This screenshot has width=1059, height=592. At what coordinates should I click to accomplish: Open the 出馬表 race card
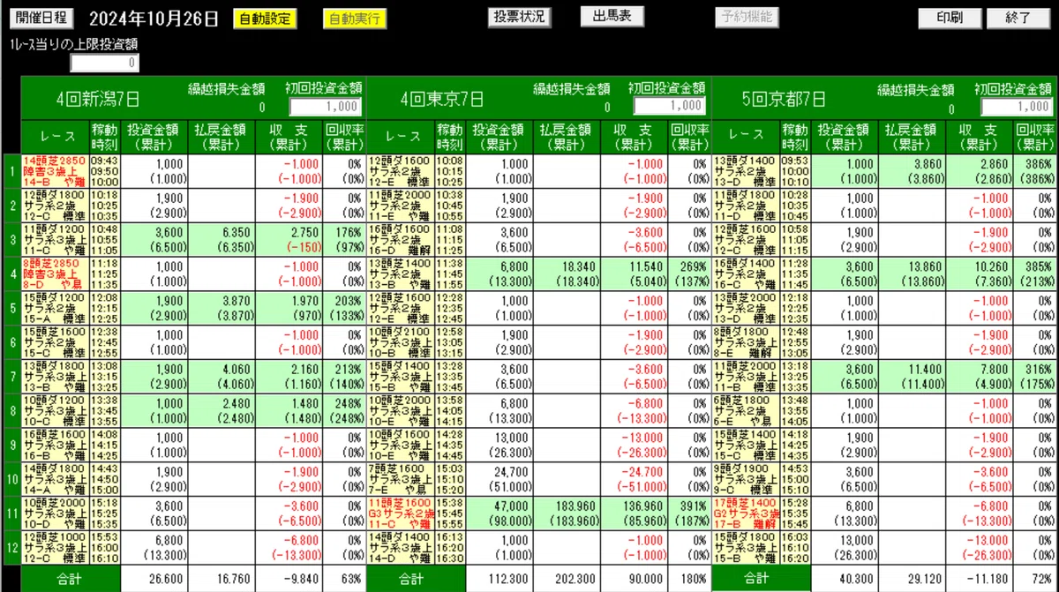coord(612,17)
